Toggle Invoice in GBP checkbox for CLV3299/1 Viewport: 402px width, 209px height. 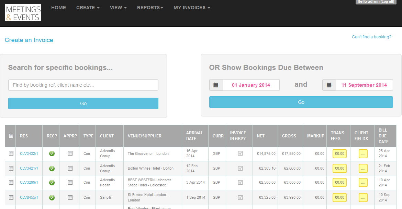point(240,182)
